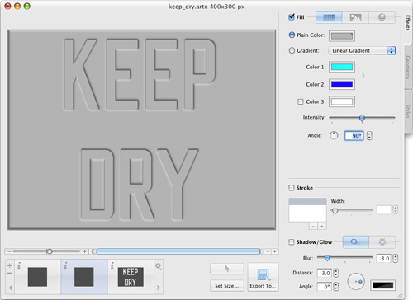Image resolution: width=413 pixels, height=300 pixels.
Task: Click the stroke list box
Action: tap(307, 210)
